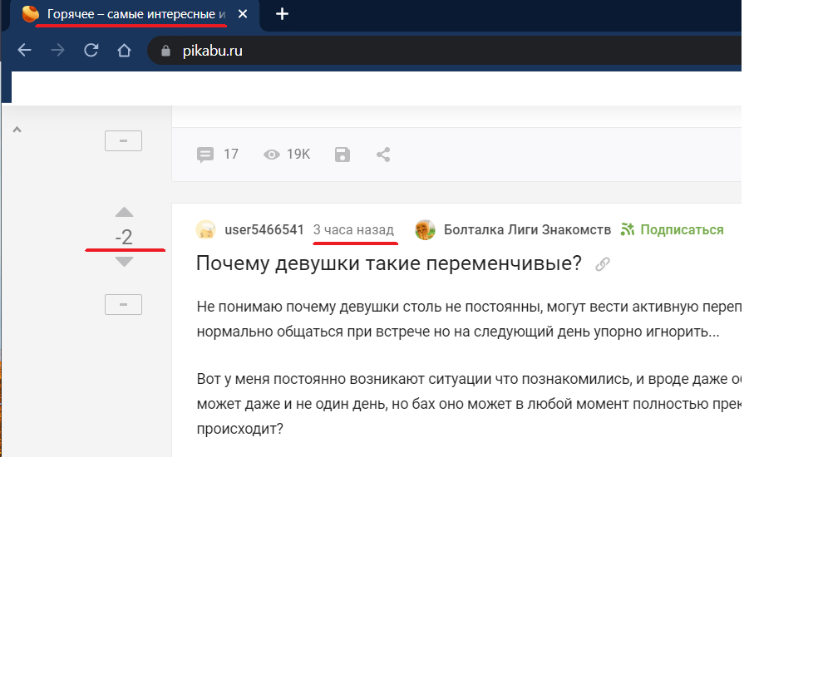Copy post link via chain icon
This screenshot has height=698, width=818.
(x=603, y=264)
